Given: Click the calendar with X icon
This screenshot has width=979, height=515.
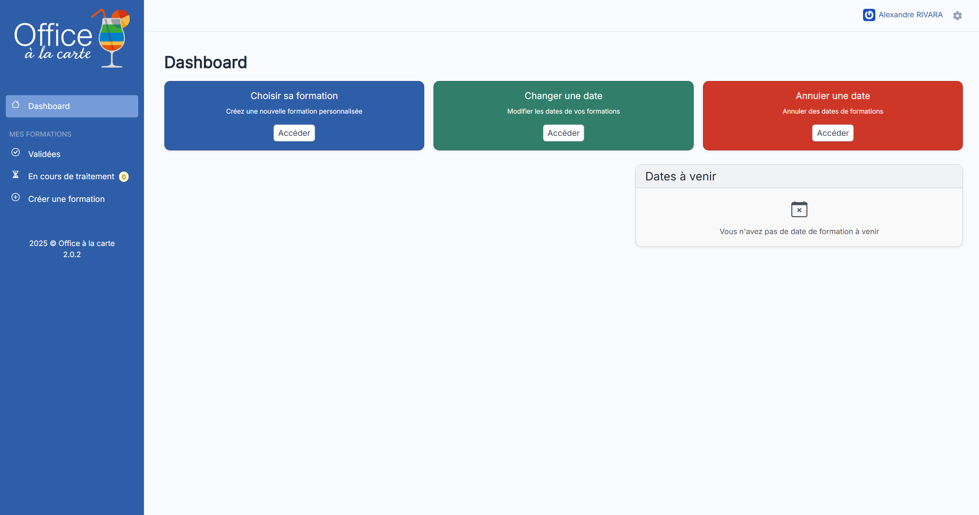Looking at the screenshot, I should pyautogui.click(x=799, y=210).
